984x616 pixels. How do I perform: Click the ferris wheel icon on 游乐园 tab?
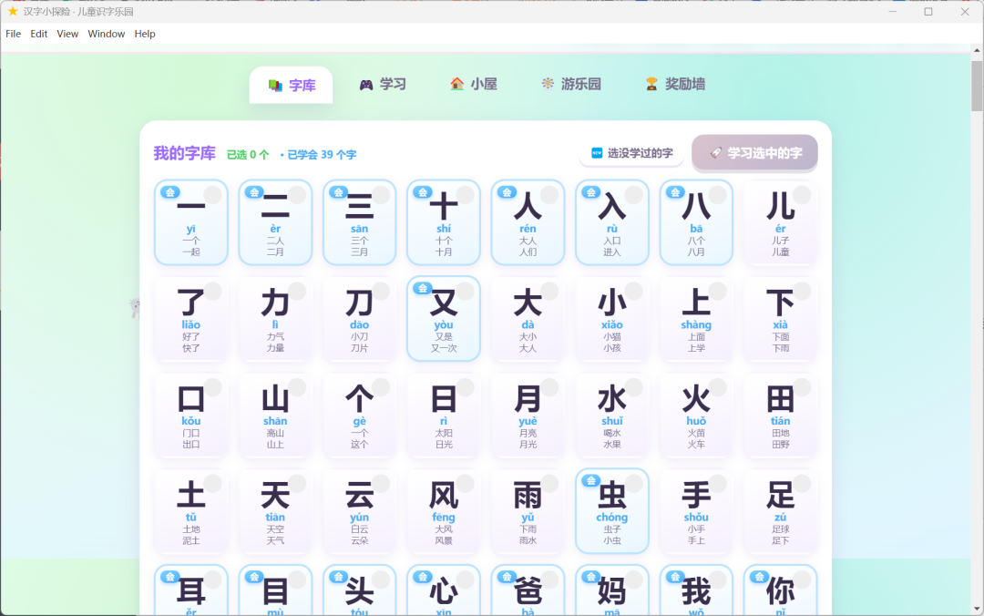click(548, 84)
